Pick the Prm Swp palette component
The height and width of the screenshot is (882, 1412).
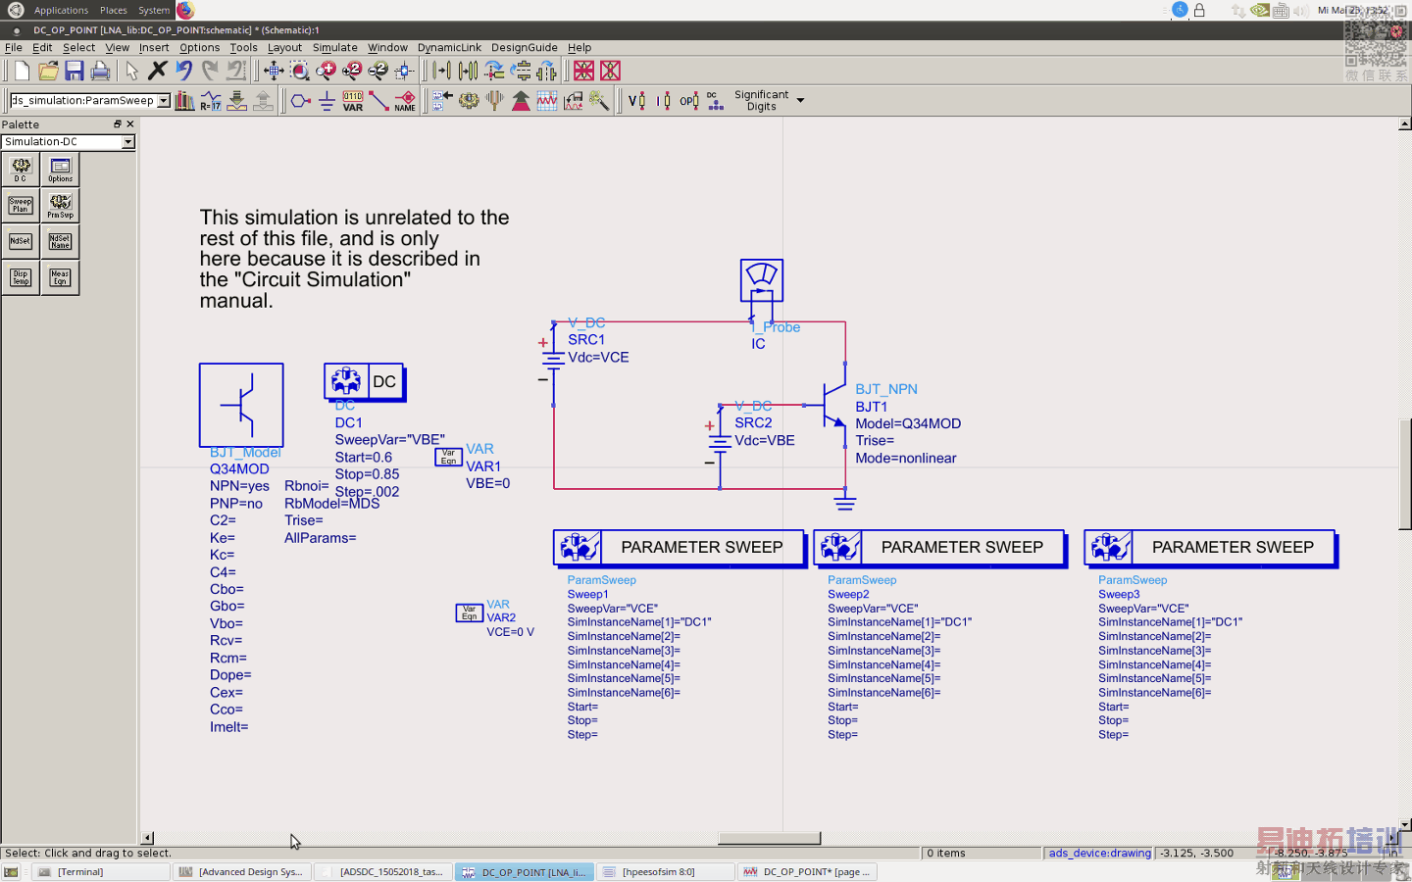[60, 206]
